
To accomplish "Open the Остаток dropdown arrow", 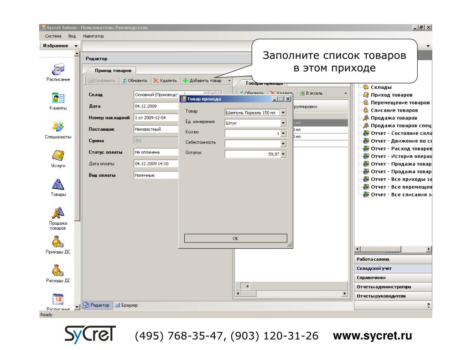I will (x=284, y=154).
